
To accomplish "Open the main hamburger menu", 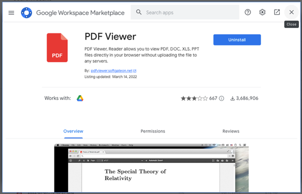I will 11,13.
